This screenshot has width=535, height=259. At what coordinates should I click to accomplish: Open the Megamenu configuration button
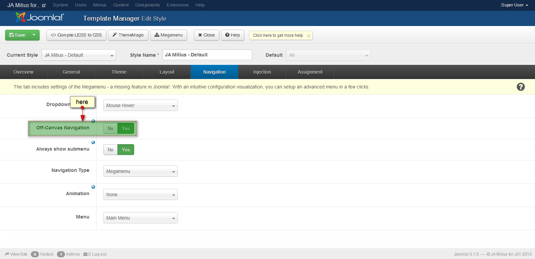tap(168, 35)
